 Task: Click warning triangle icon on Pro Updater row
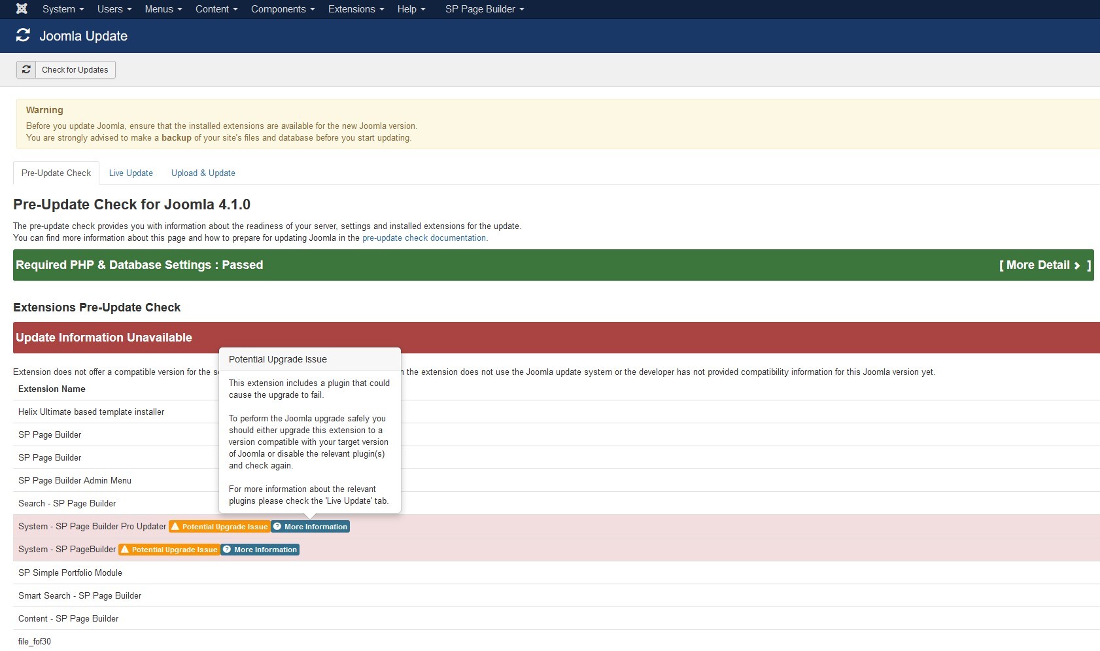click(x=175, y=527)
